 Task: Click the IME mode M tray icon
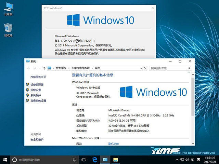(x=198, y=160)
